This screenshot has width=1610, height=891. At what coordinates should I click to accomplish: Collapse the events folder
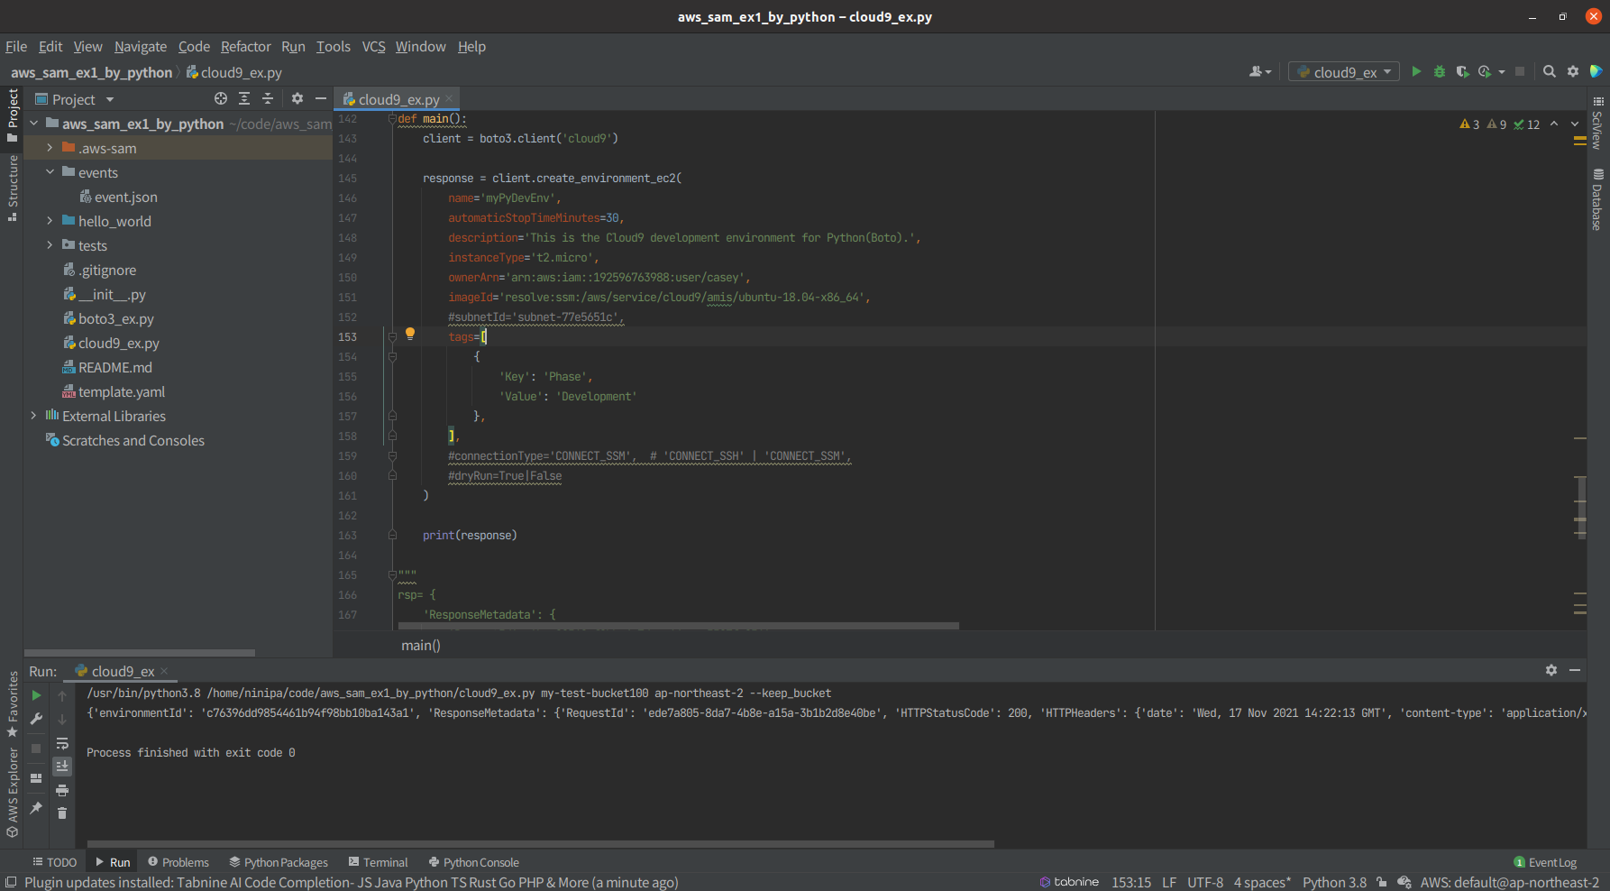(50, 172)
